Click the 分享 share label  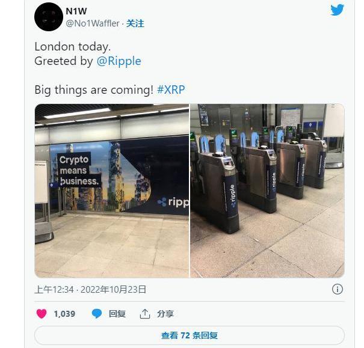[165, 314]
